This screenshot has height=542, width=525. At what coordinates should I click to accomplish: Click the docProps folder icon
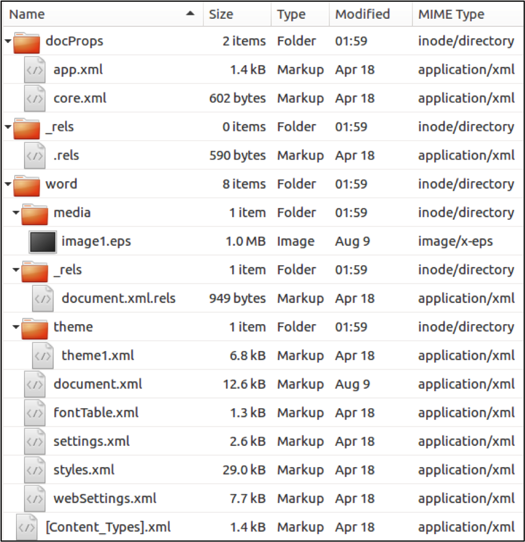26,42
